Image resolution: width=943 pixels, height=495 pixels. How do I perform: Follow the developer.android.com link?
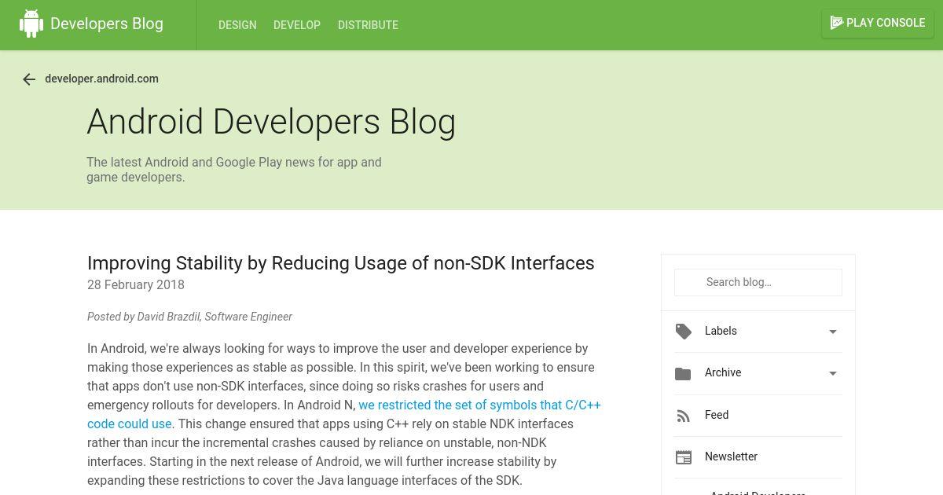click(x=102, y=79)
